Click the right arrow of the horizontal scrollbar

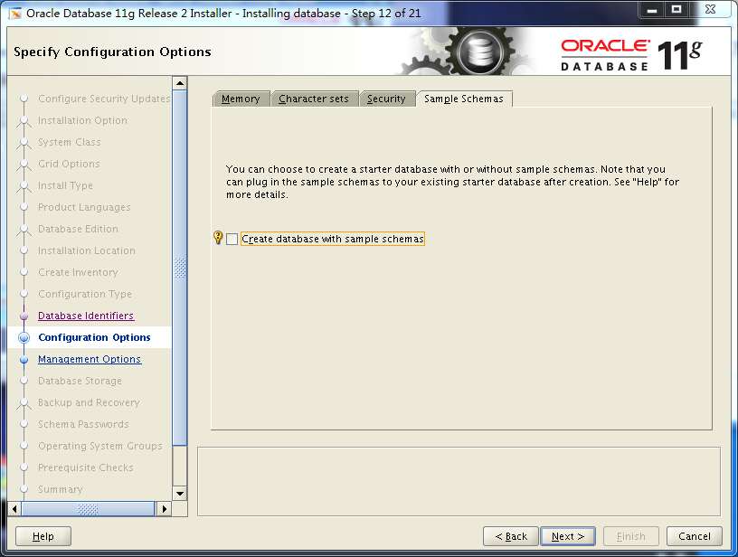(x=164, y=509)
